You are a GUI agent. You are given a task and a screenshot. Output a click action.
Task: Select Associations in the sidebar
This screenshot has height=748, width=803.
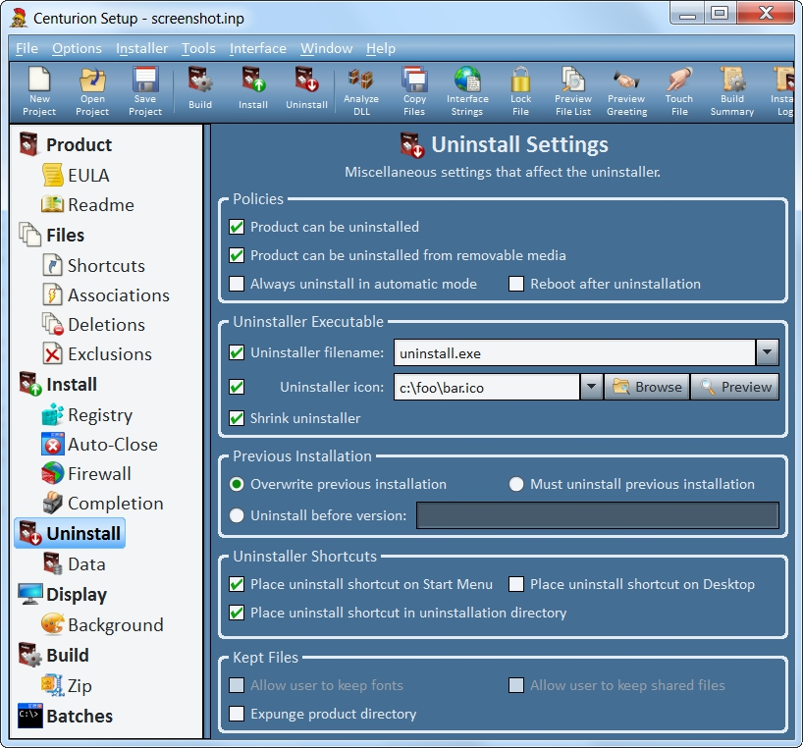[x=106, y=294]
